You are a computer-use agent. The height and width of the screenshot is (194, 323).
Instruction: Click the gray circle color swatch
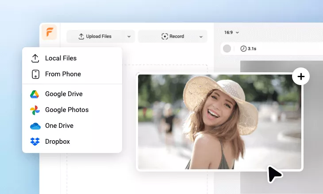pos(227,48)
